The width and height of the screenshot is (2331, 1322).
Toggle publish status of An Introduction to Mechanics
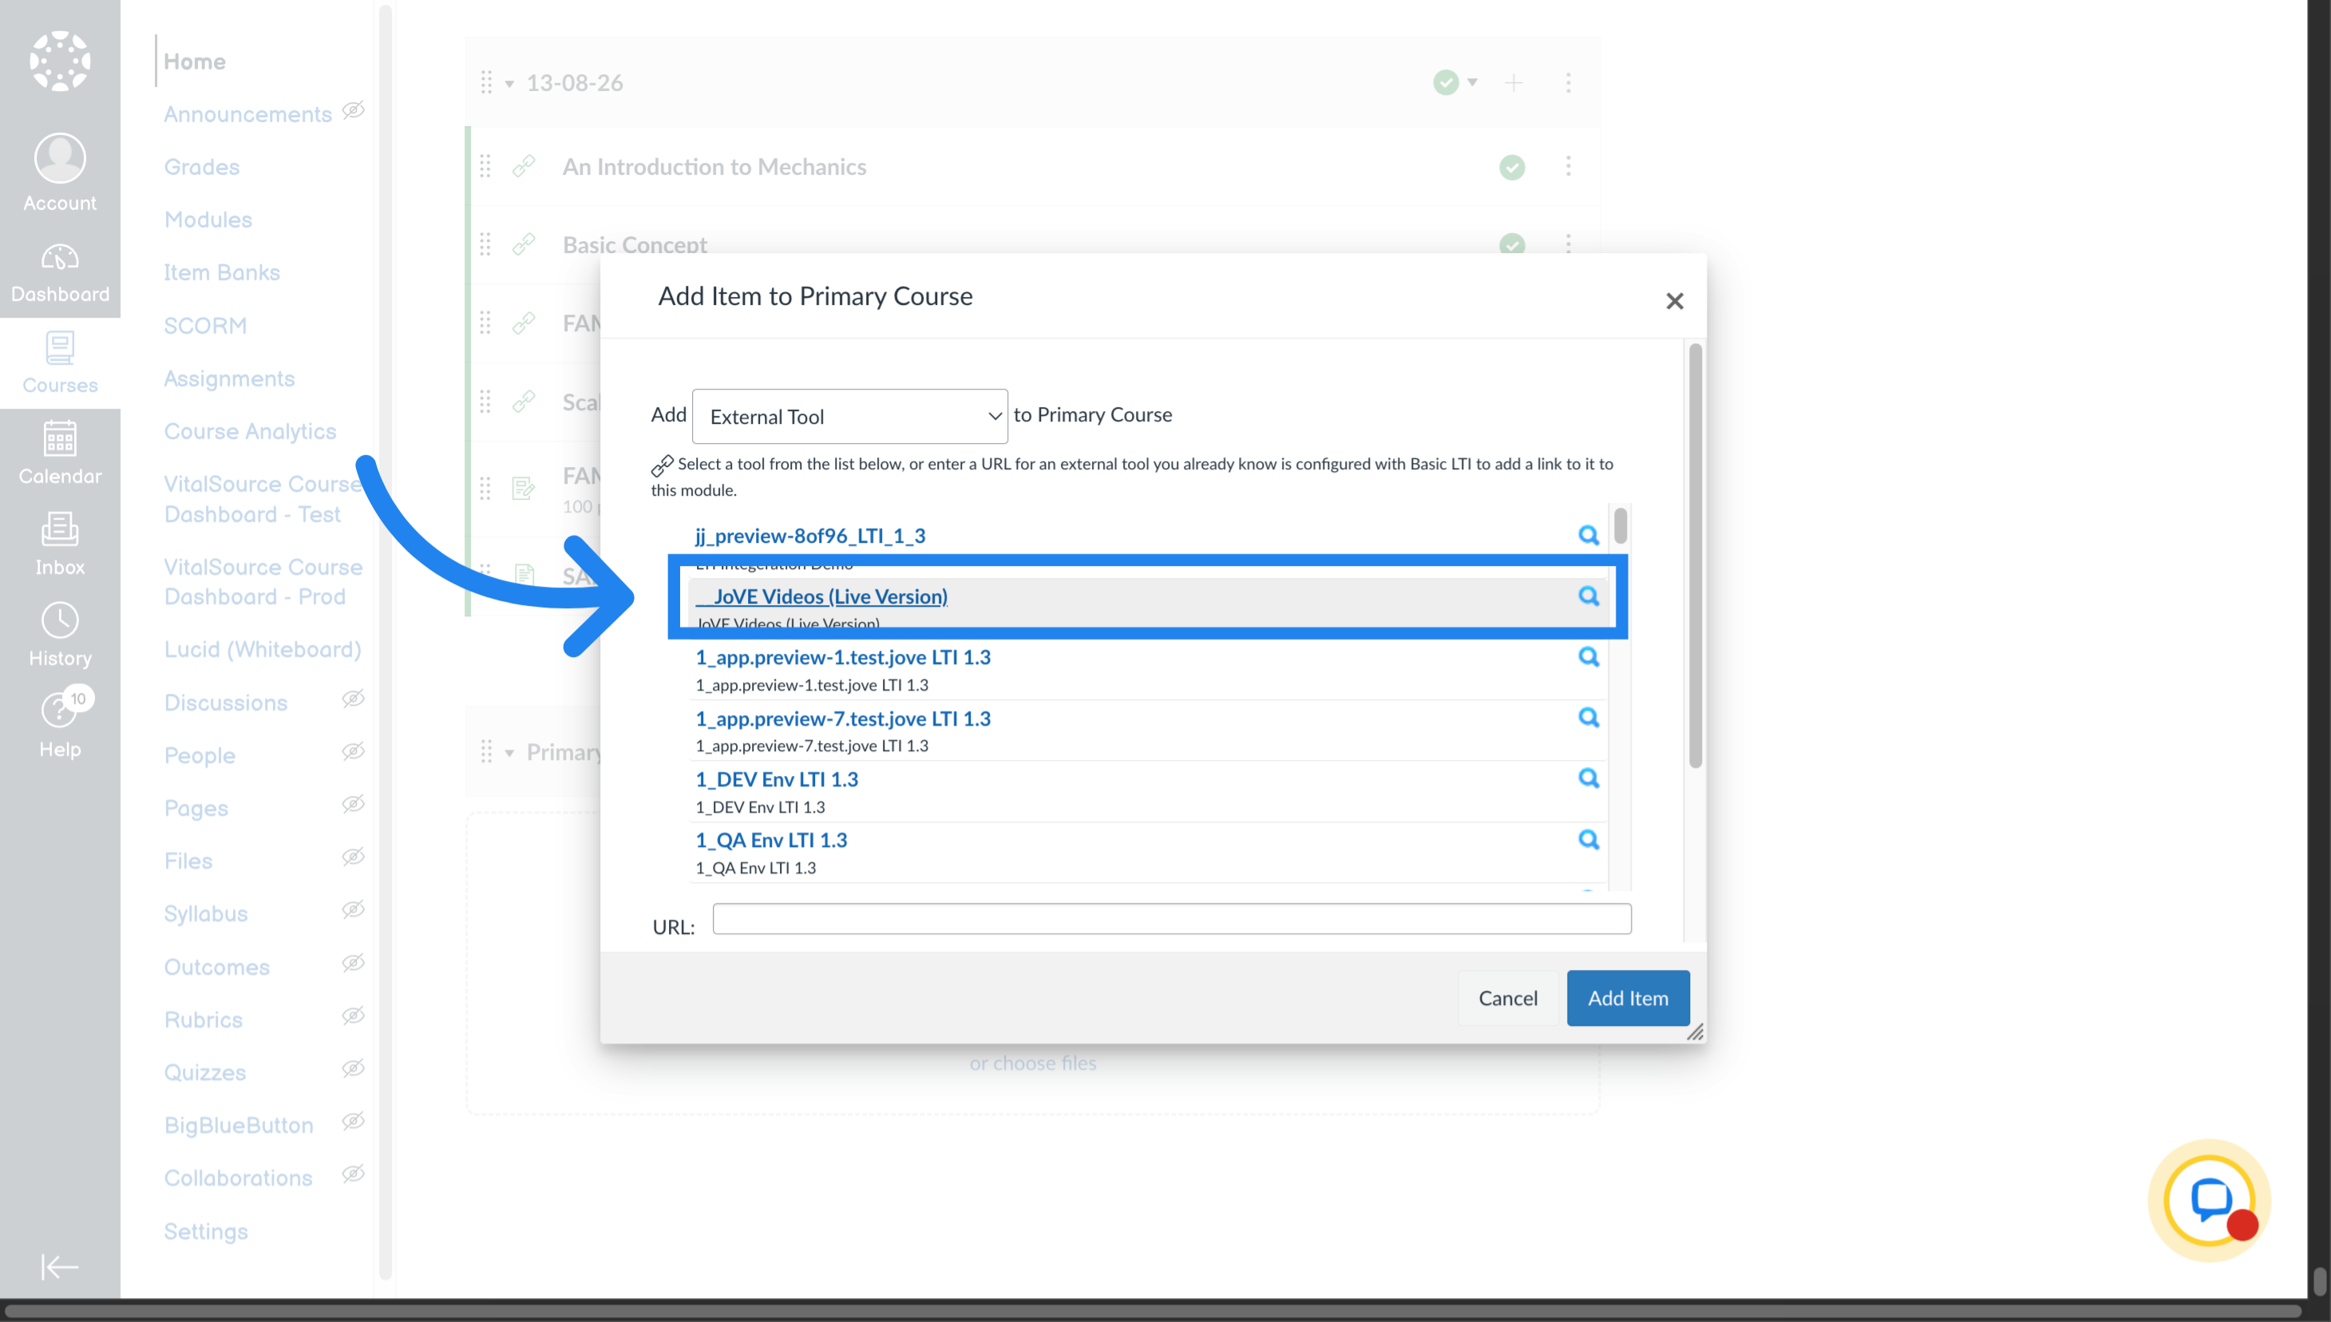point(1511,167)
